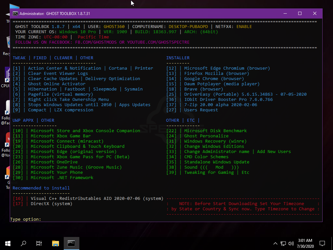The height and width of the screenshot is (250, 333).
Task: Open taskbar search magnifier
Action: (23, 243)
